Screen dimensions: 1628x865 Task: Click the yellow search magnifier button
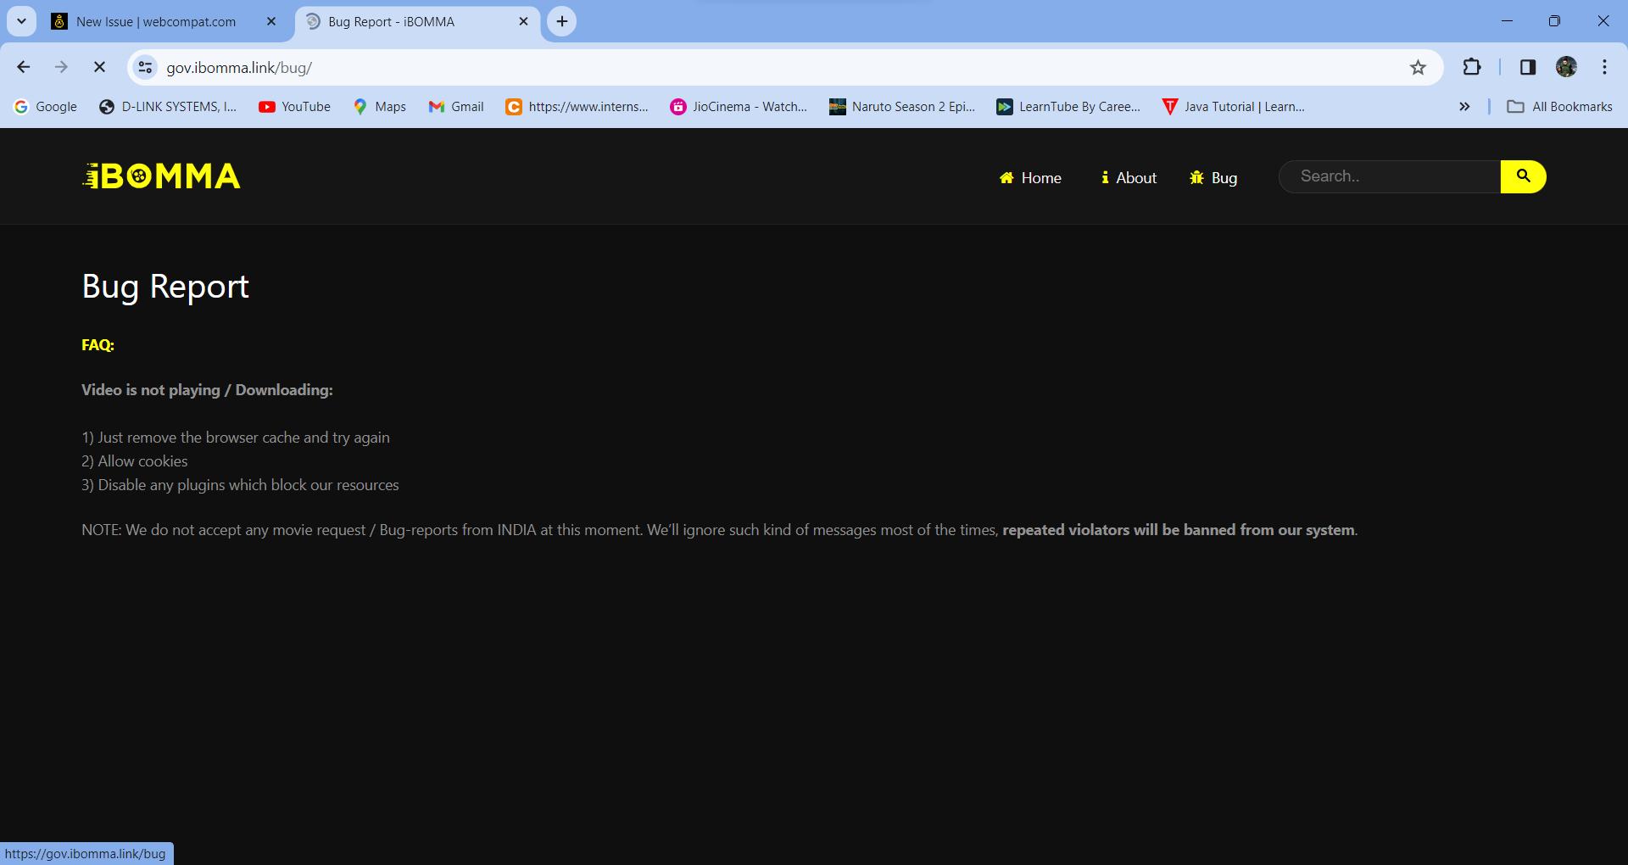[x=1523, y=176]
